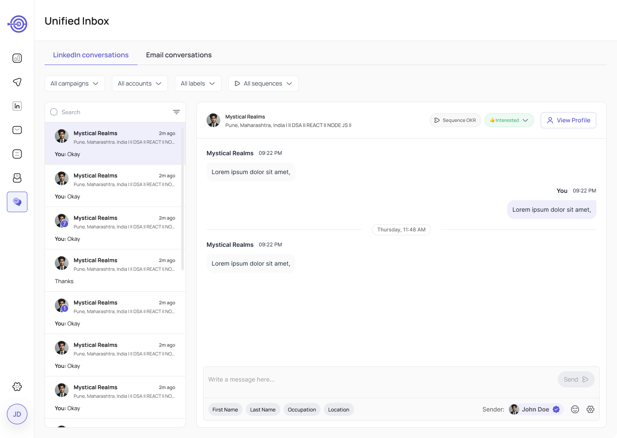Click the conversation list filter icon

pos(176,112)
